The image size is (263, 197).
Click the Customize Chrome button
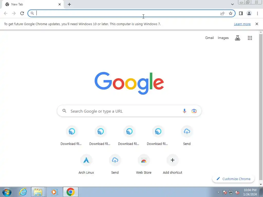233,179
